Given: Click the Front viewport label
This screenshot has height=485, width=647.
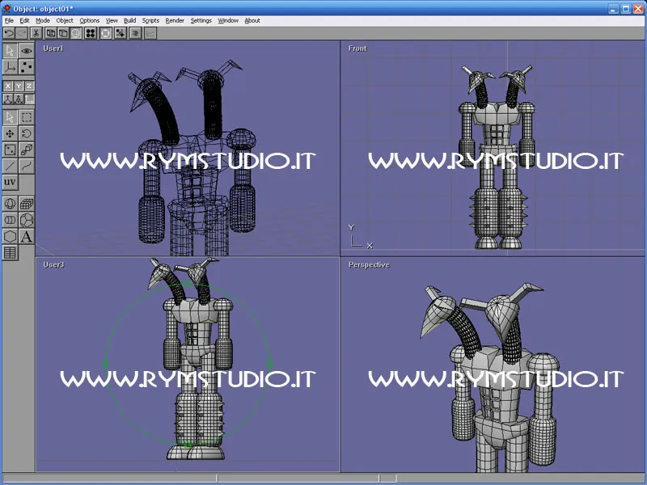Looking at the screenshot, I should click(x=357, y=48).
